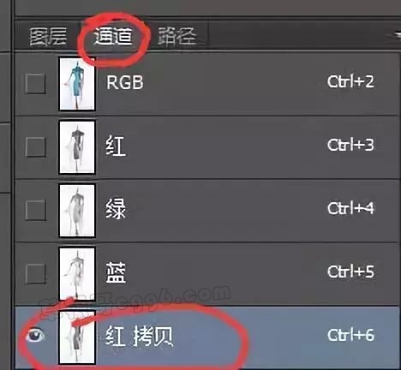Open the 路径 (Paths) tab
The image size is (401, 370).
177,36
